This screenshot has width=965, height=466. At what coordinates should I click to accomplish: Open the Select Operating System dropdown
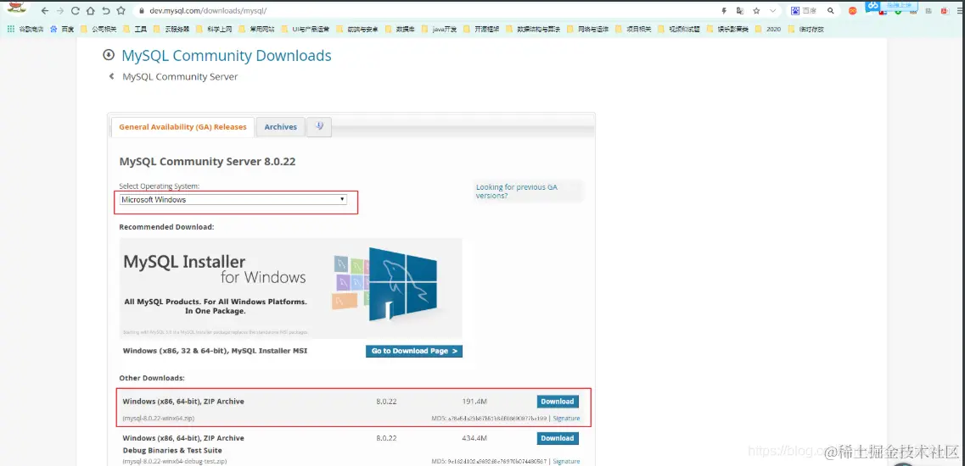tap(233, 200)
